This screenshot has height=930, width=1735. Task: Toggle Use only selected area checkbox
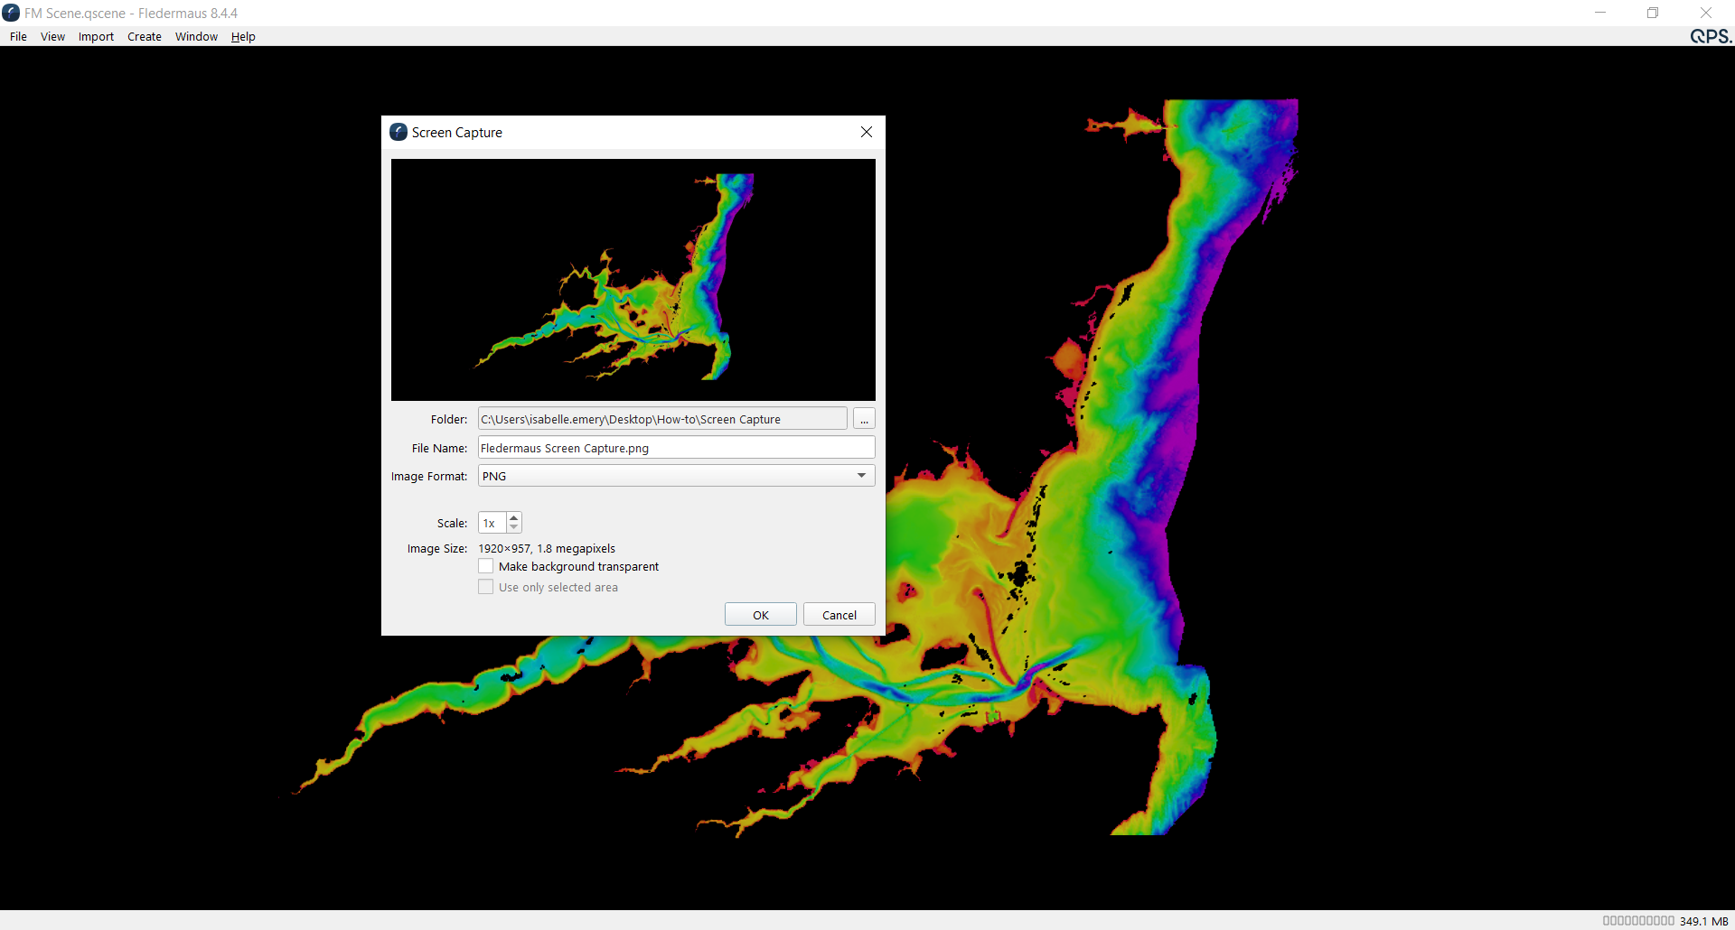486,587
